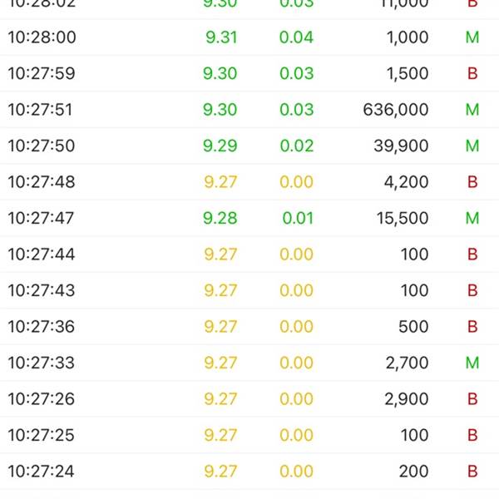The height and width of the screenshot is (499, 499).
Task: Click the green M marker at 10:27:33
Action: click(x=472, y=363)
